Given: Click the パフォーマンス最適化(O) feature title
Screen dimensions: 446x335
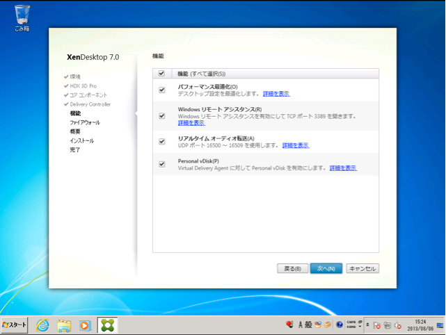Looking at the screenshot, I should (x=207, y=87).
